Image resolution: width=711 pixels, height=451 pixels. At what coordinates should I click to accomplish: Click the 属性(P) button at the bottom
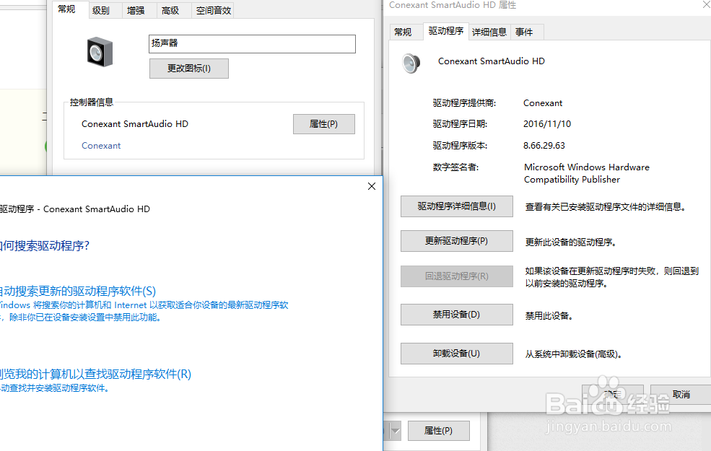click(438, 431)
